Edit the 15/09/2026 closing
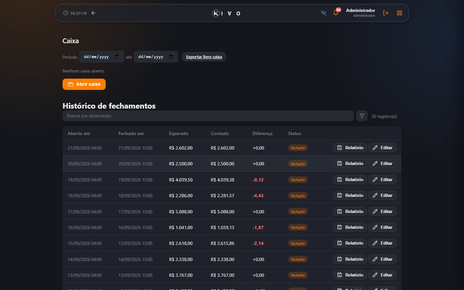Screen dimensions: 464x290 382,243
